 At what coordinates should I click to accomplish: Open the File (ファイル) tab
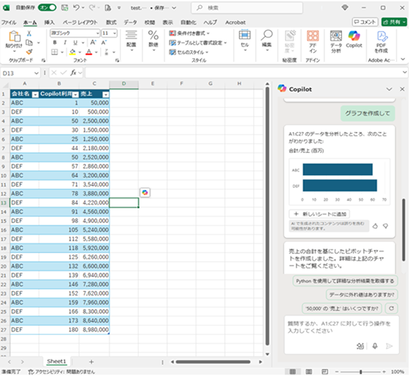point(8,23)
